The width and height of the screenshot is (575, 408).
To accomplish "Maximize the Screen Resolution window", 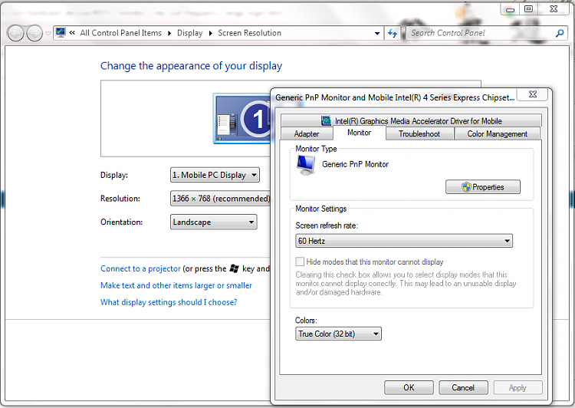I will 528,9.
